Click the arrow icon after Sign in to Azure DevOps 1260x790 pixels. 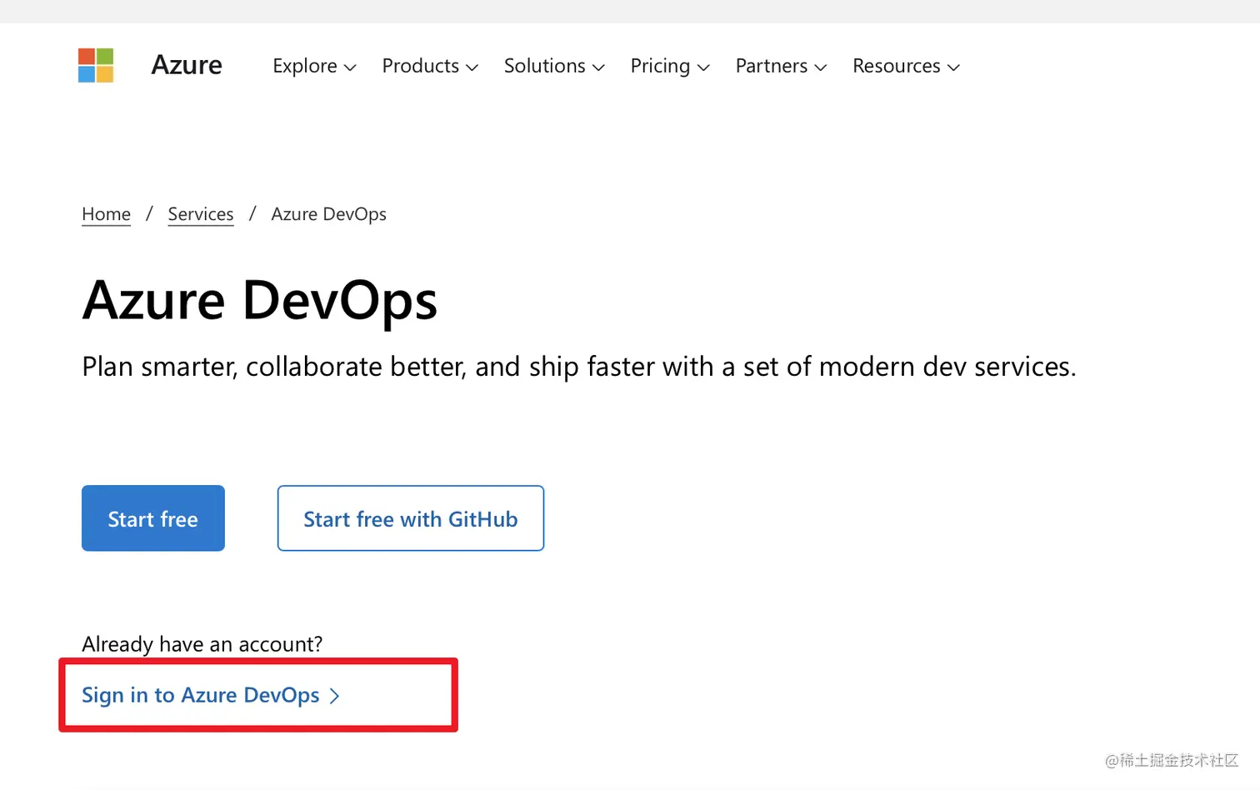(x=335, y=696)
